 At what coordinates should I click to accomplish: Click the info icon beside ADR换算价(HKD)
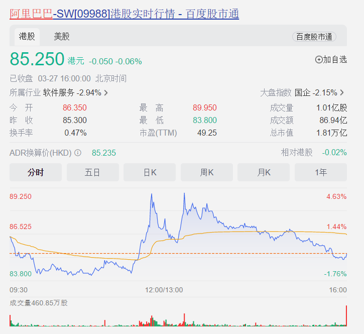(78, 153)
